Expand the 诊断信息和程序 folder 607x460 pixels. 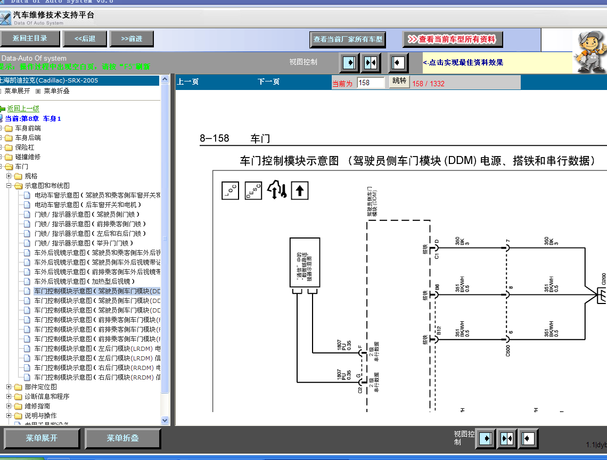[x=9, y=397]
